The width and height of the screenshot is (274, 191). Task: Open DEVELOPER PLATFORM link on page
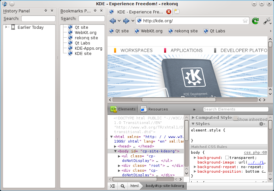244,50
